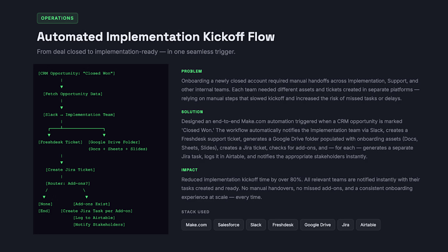Choose the Slack stack tag
This screenshot has width=448, height=252.
[x=256, y=225]
